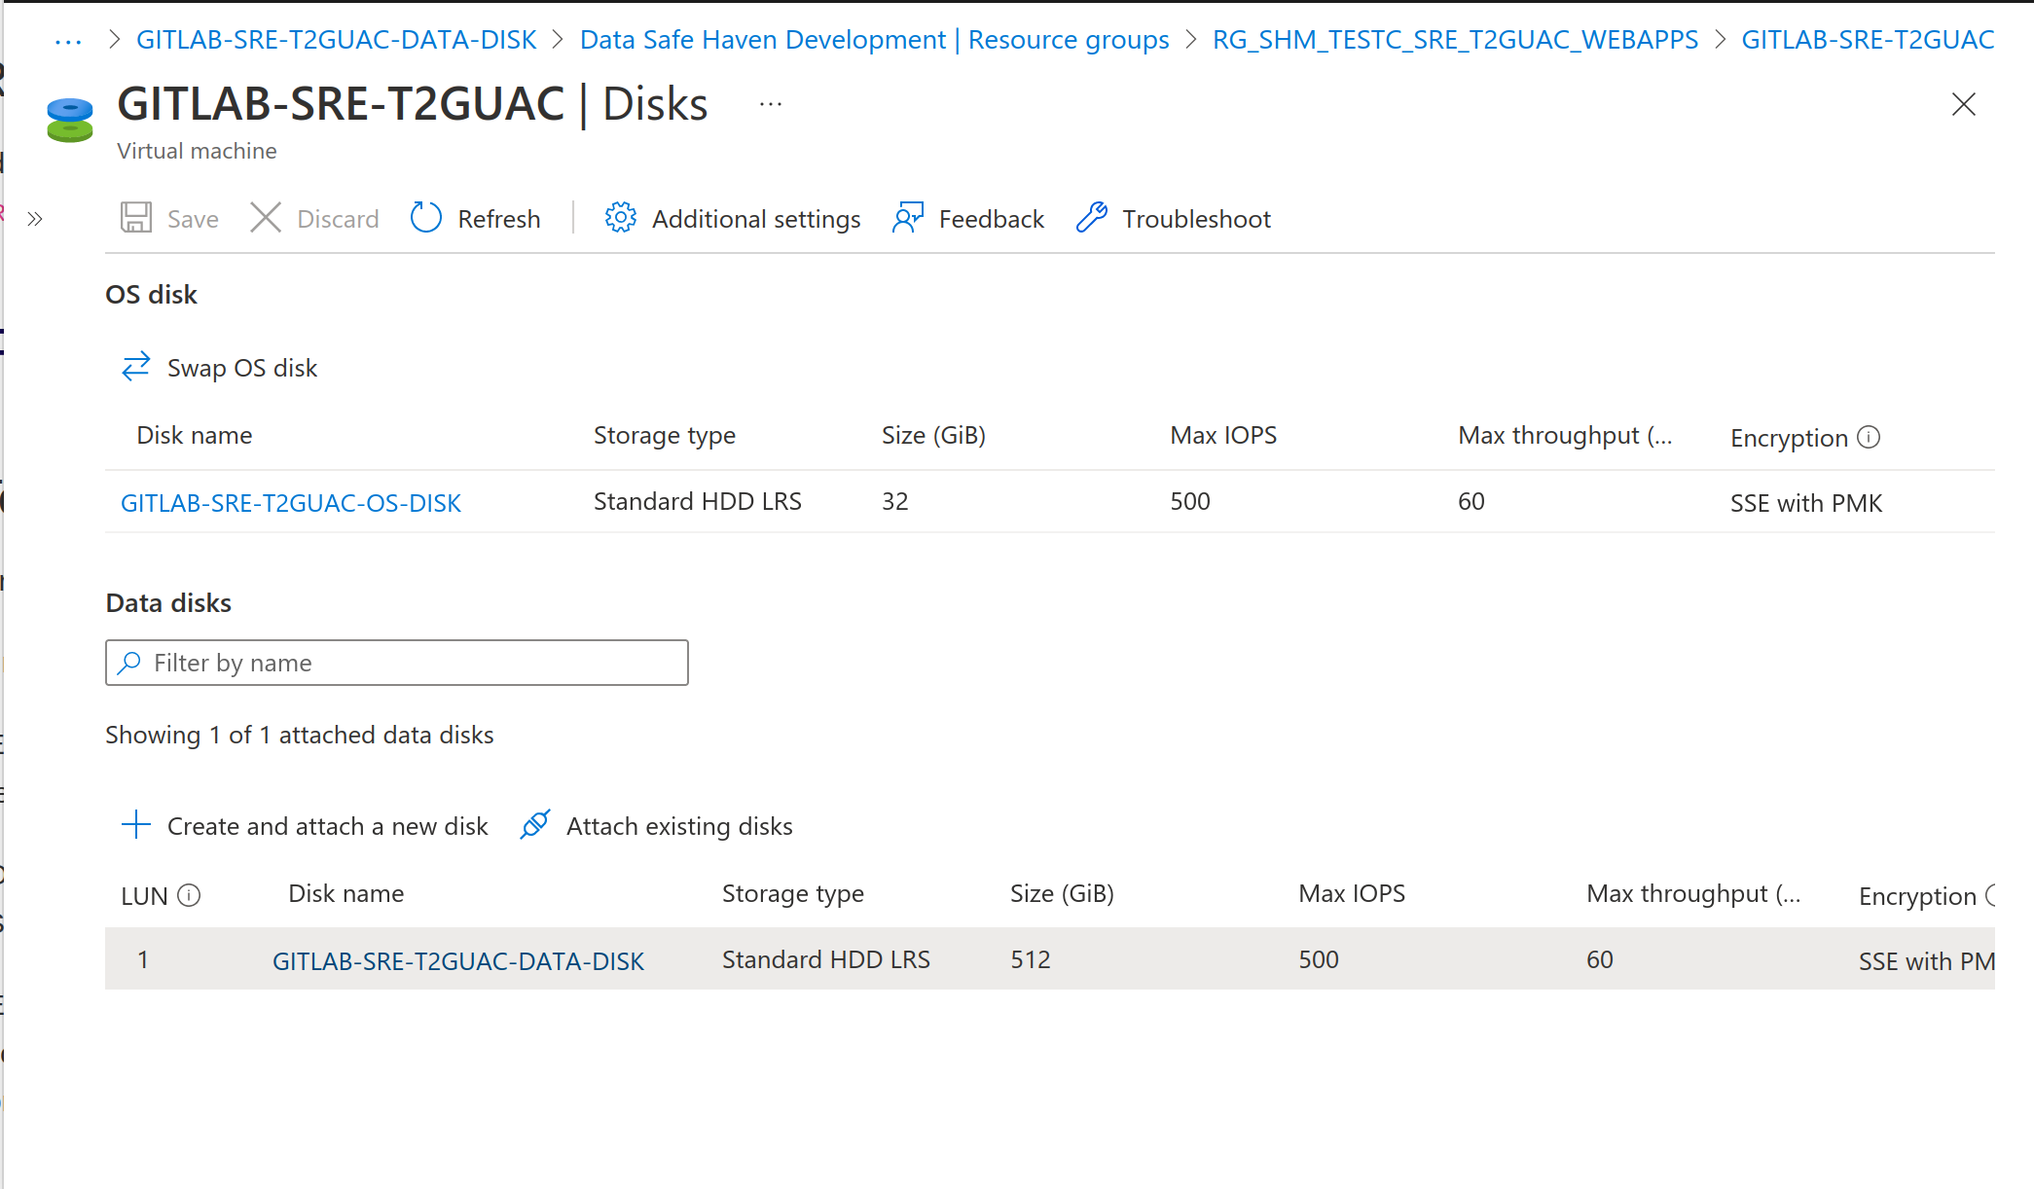Click the Refresh circular arrow icon
This screenshot has width=2034, height=1189.
pos(426,217)
